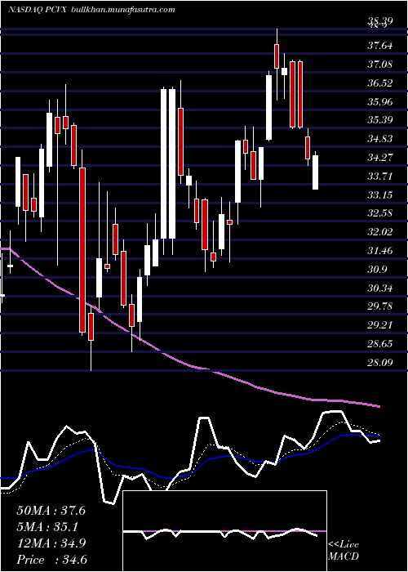Click the 28.65 price axis label
The width and height of the screenshot is (408, 572).
click(380, 344)
